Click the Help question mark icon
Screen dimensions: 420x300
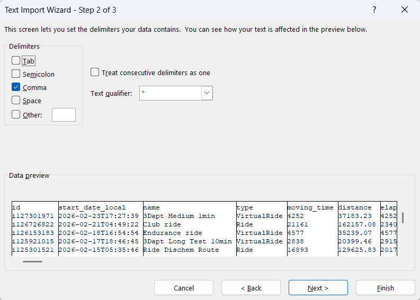click(374, 10)
